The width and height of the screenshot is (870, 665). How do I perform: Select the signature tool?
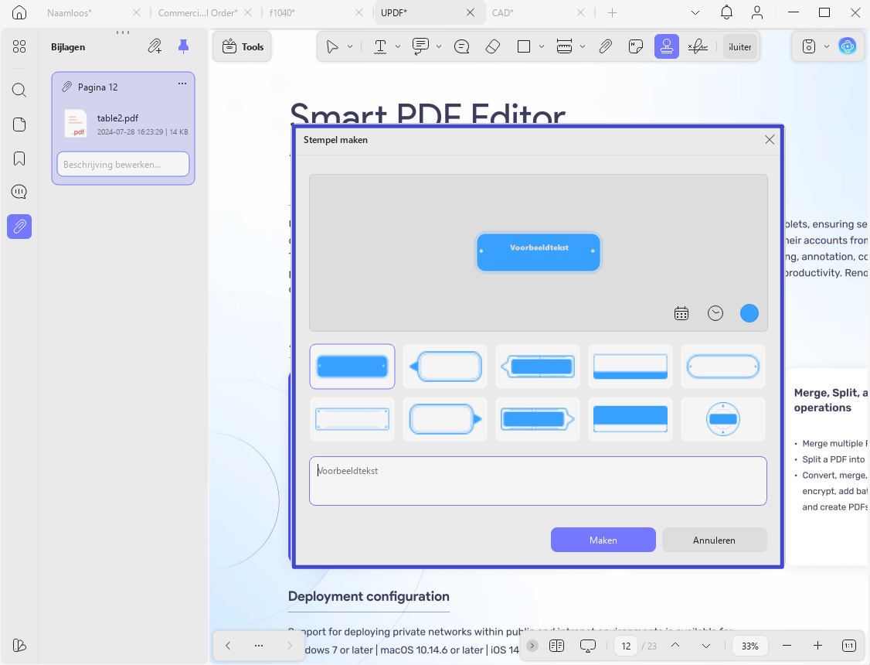[x=698, y=46]
